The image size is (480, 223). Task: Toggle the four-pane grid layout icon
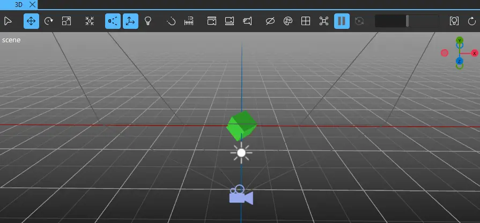pos(306,21)
